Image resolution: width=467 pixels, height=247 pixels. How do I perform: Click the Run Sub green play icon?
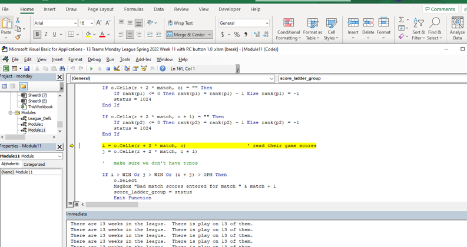click(x=91, y=69)
